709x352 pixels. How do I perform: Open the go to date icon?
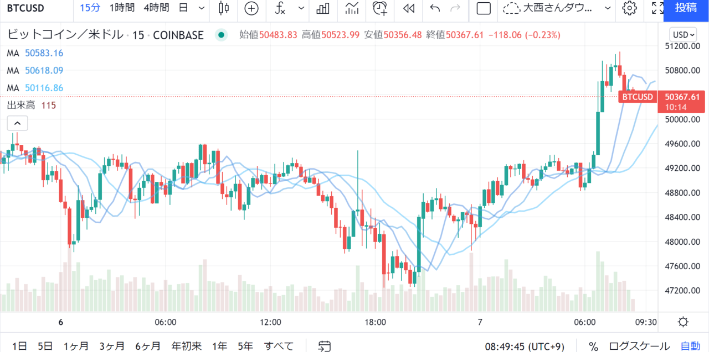pos(325,346)
